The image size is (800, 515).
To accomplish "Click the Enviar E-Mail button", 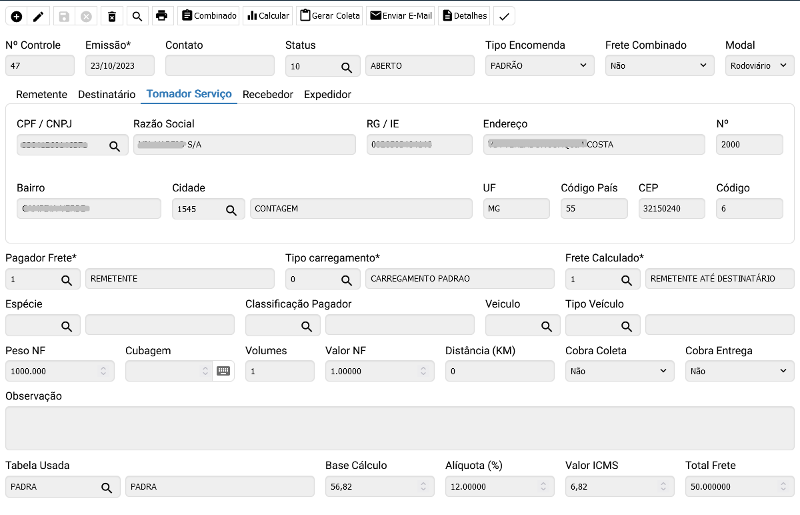I will [401, 16].
